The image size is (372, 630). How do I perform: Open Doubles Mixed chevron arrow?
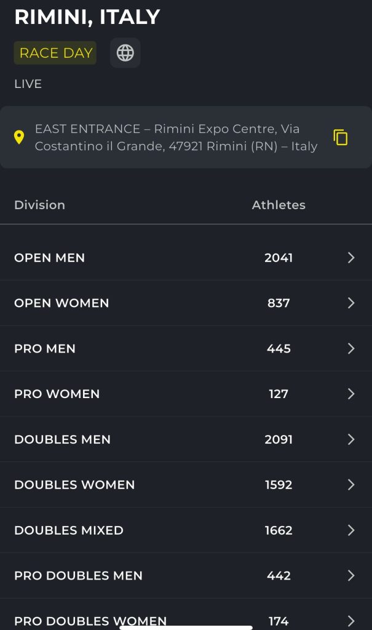351,530
